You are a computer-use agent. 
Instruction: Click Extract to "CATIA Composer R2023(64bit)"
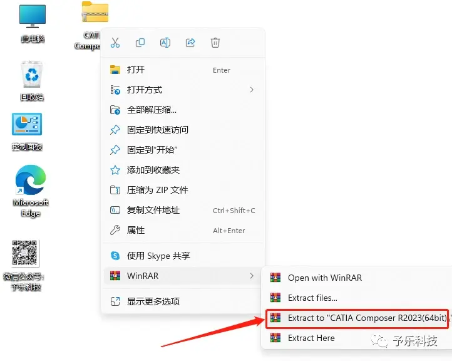[357, 318]
